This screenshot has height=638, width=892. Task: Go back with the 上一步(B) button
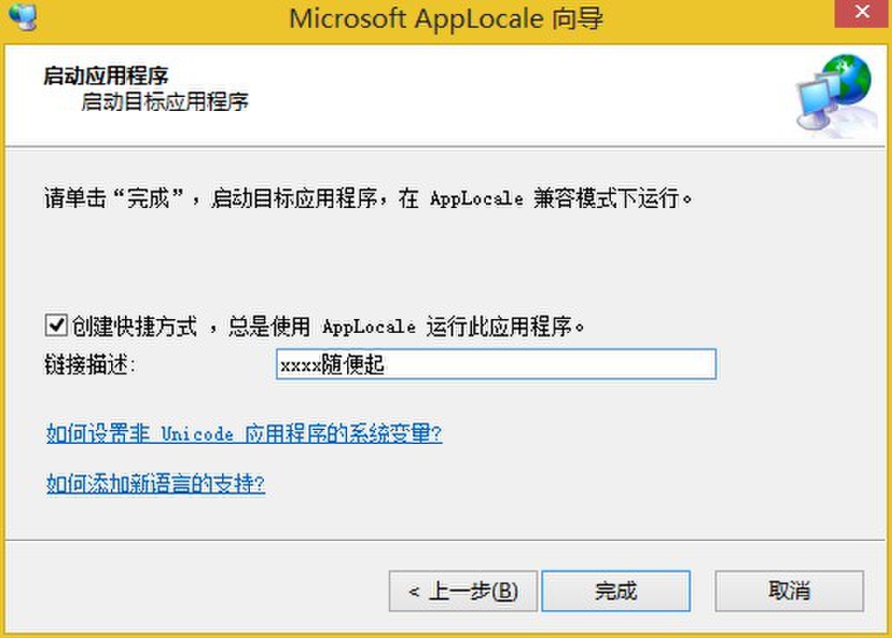point(463,591)
